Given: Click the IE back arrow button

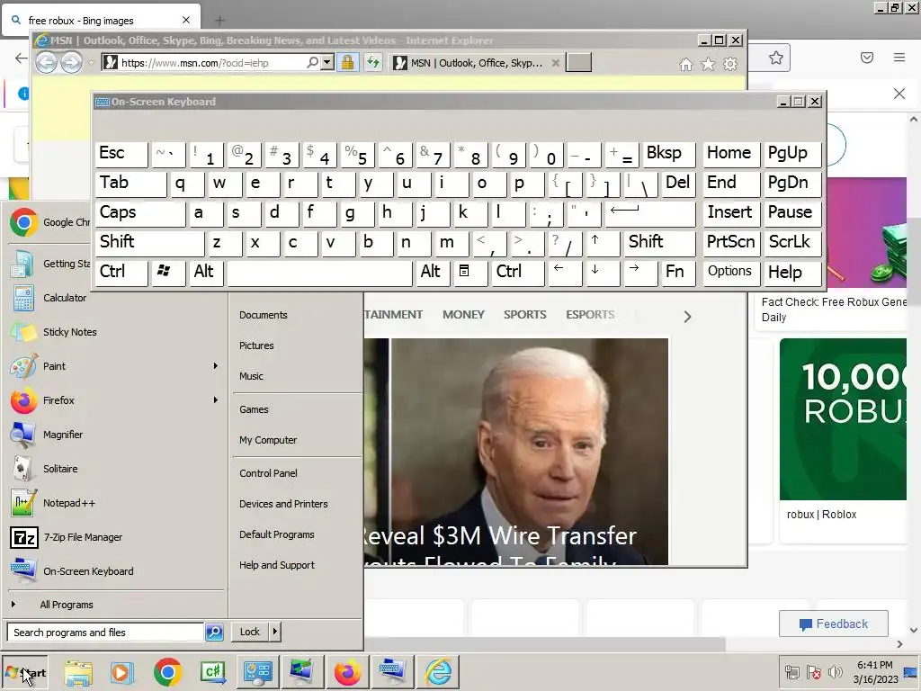Looking at the screenshot, I should [47, 62].
